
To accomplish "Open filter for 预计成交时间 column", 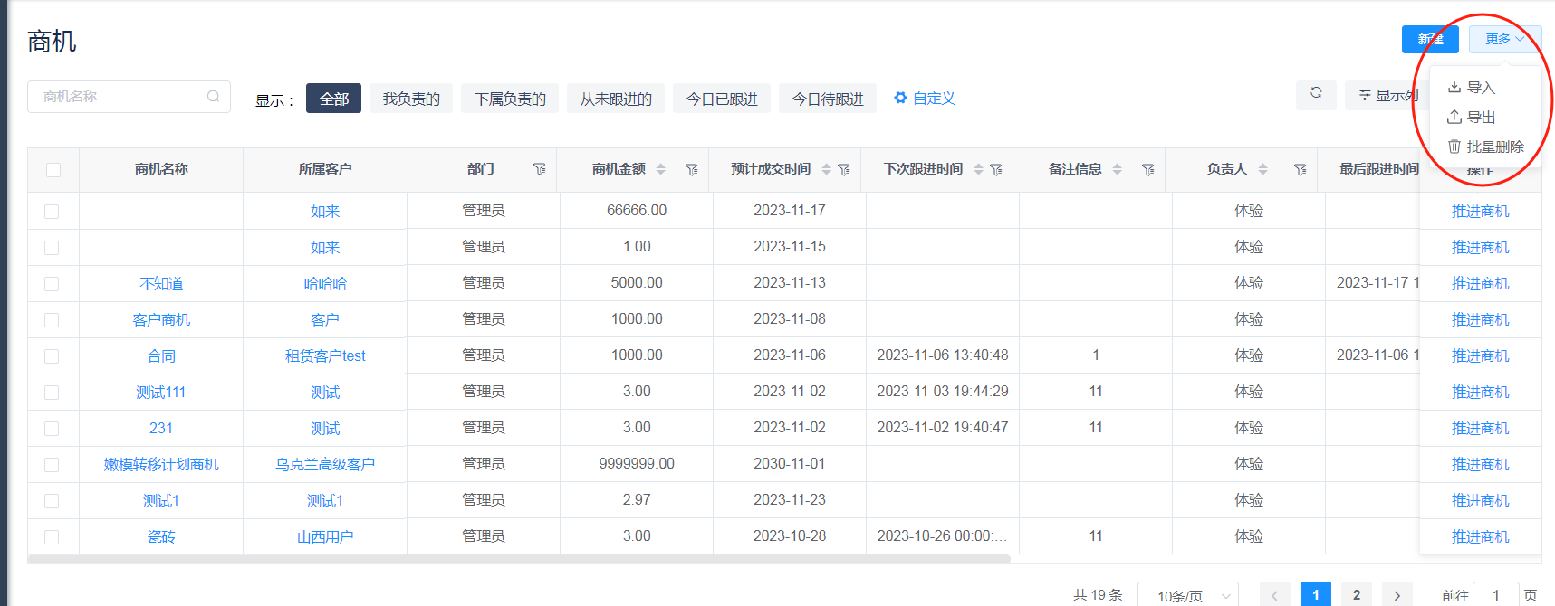I will [844, 170].
